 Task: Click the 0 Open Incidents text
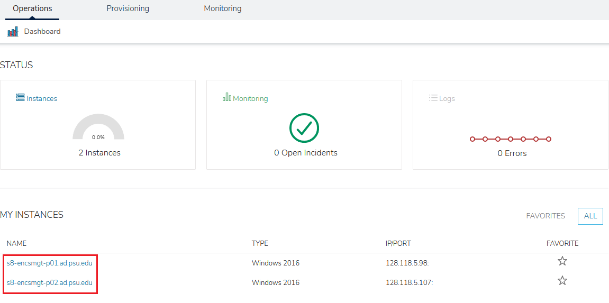305,153
